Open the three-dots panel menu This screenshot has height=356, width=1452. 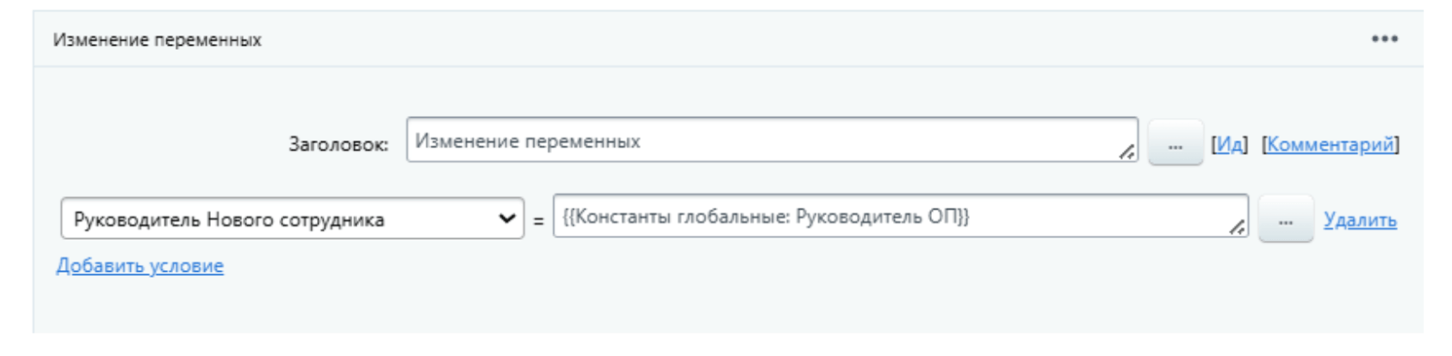pos(1384,39)
